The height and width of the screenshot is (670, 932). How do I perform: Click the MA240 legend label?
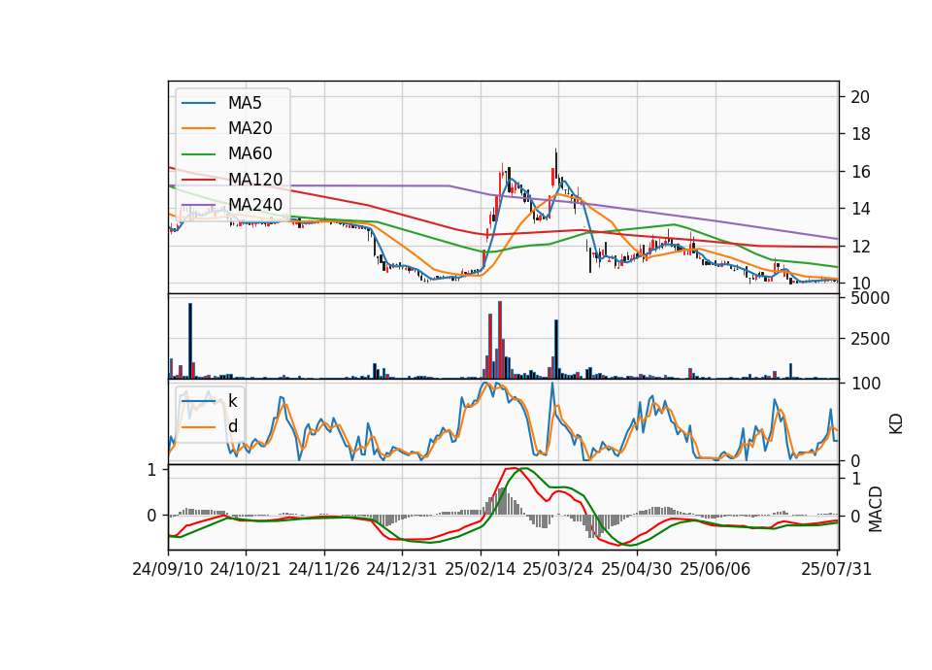point(255,205)
